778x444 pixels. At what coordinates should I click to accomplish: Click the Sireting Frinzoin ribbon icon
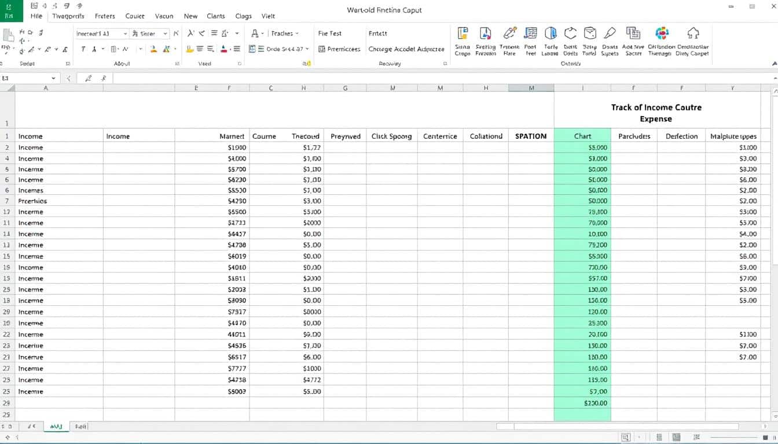click(486, 34)
